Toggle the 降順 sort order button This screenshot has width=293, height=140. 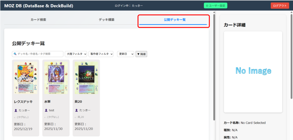tap(141, 54)
